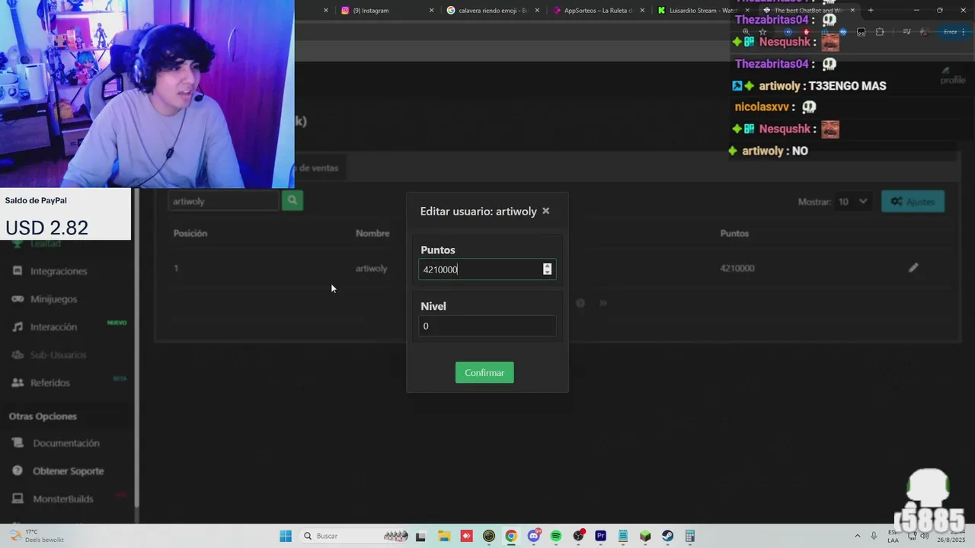Open a new browser tab
975x548 pixels.
pos(871,10)
